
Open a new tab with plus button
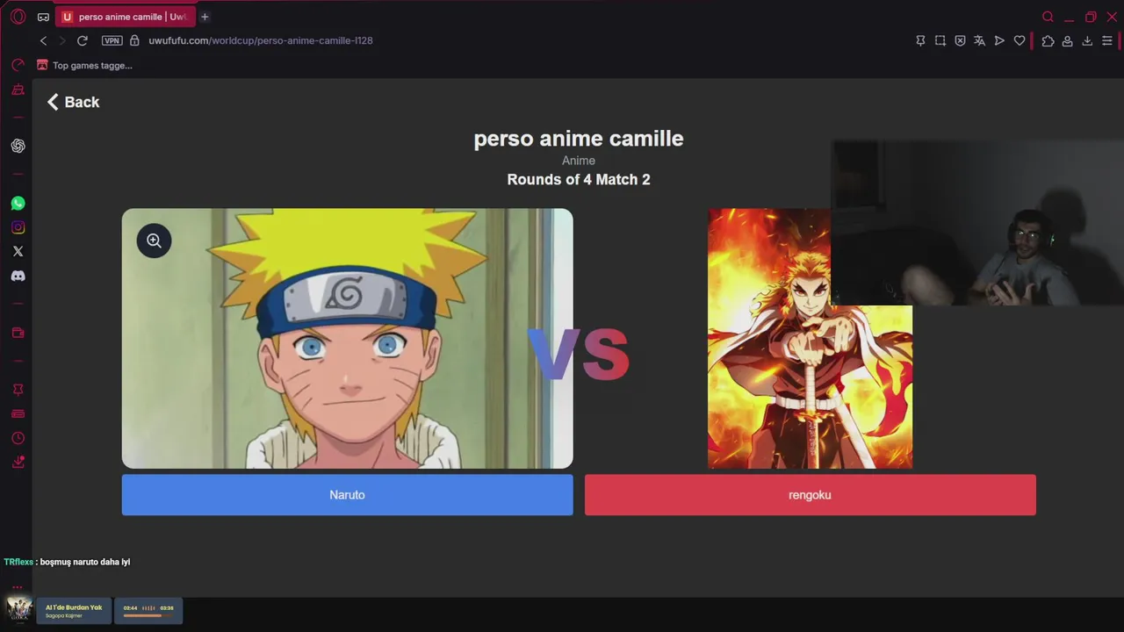[x=205, y=17]
